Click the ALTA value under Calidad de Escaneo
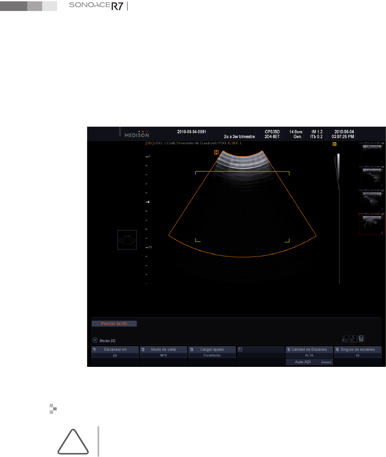386x457 pixels. (309, 355)
